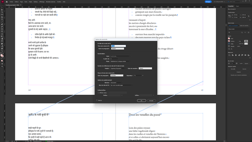Image resolution: width=252 pixels, height=142 pixels.
Task: Click Annuler in endnote options dialog
Action: coord(151,101)
